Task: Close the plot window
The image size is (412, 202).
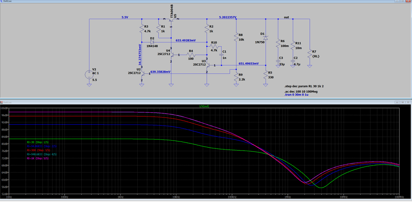Action: click(x=409, y=102)
